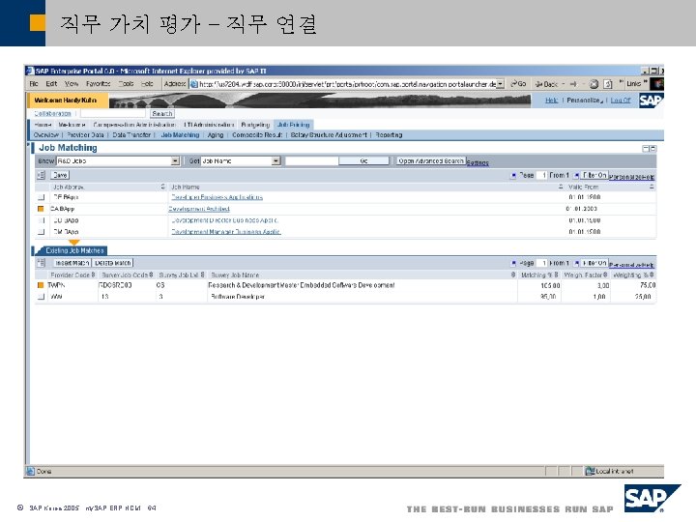Click the browser Refresh page icon
Image resolution: width=696 pixels, height=522 pixels.
coord(608,84)
